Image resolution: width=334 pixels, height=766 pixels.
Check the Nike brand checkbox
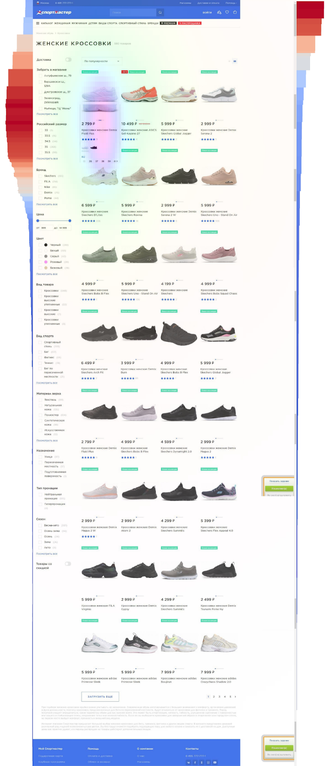point(40,187)
